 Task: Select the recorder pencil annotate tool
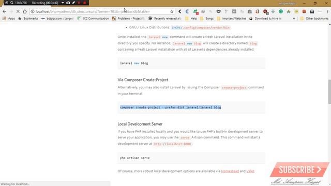tap(73, 3)
